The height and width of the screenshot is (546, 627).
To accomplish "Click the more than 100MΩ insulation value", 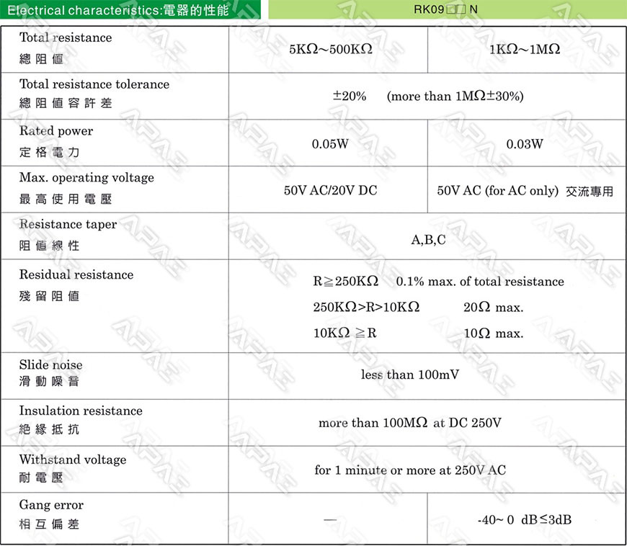I will 409,423.
